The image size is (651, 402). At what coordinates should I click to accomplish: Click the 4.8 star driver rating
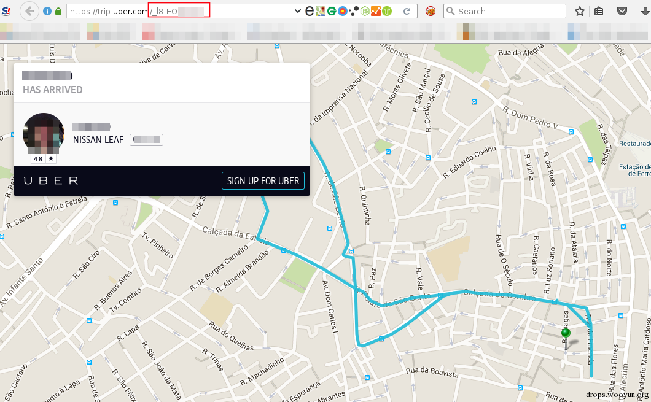pos(44,159)
